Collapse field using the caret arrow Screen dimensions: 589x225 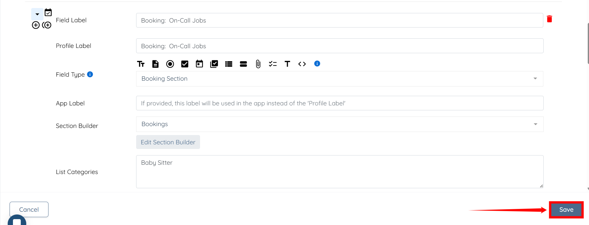37,14
